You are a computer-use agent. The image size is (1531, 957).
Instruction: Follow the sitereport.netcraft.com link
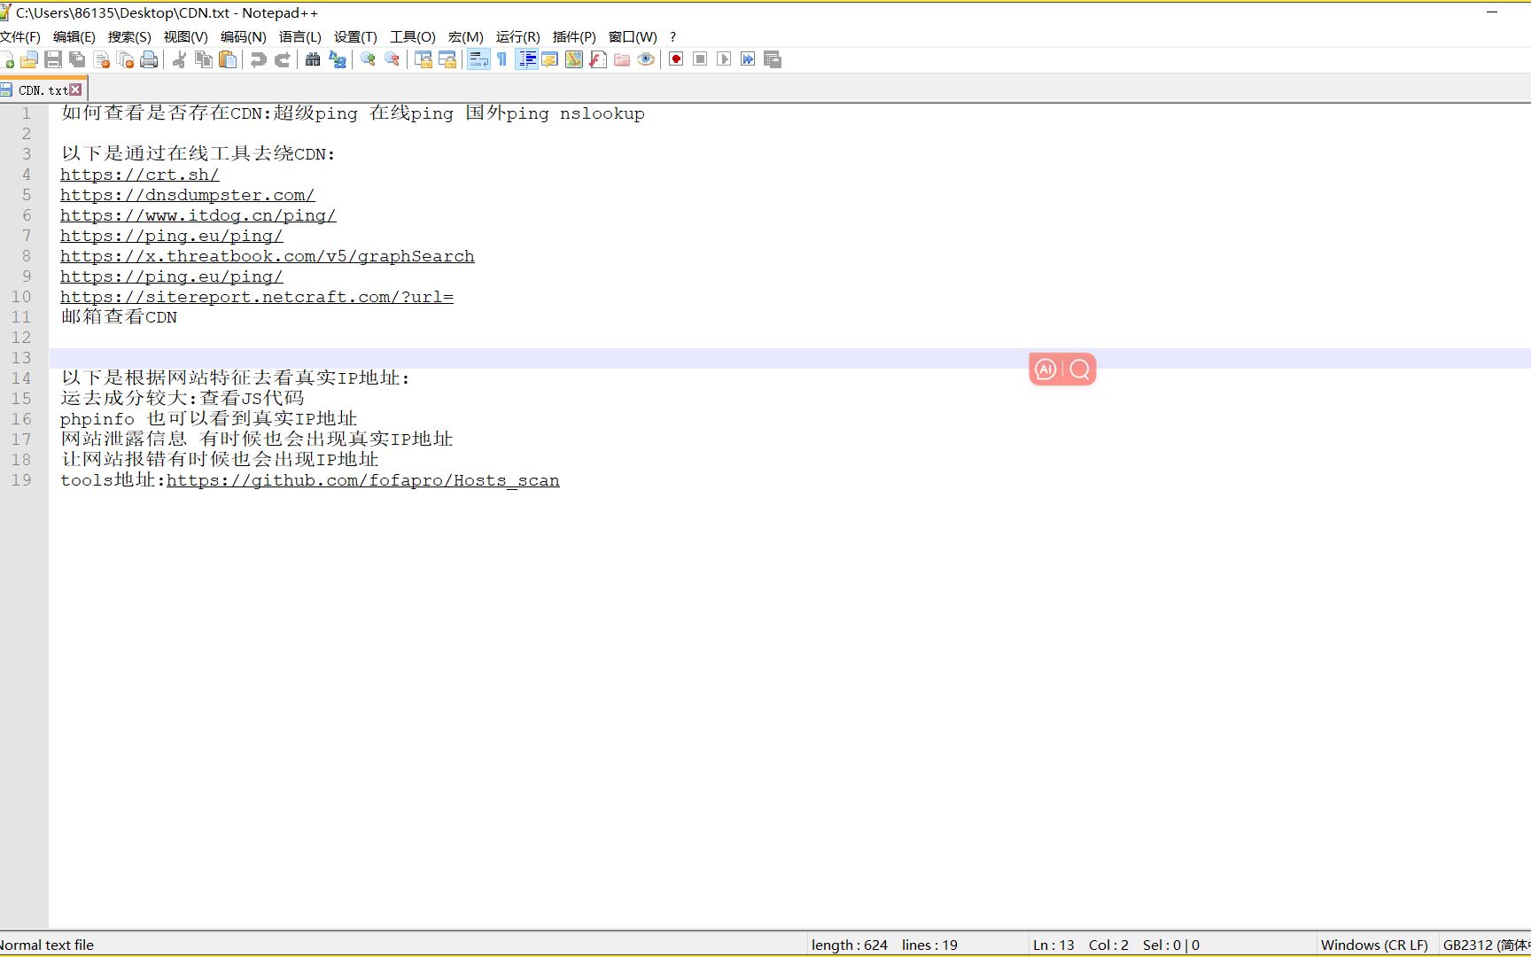point(257,297)
